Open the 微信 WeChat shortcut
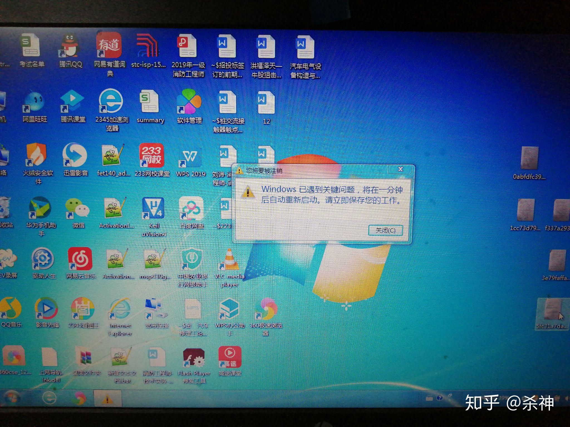 click(78, 213)
